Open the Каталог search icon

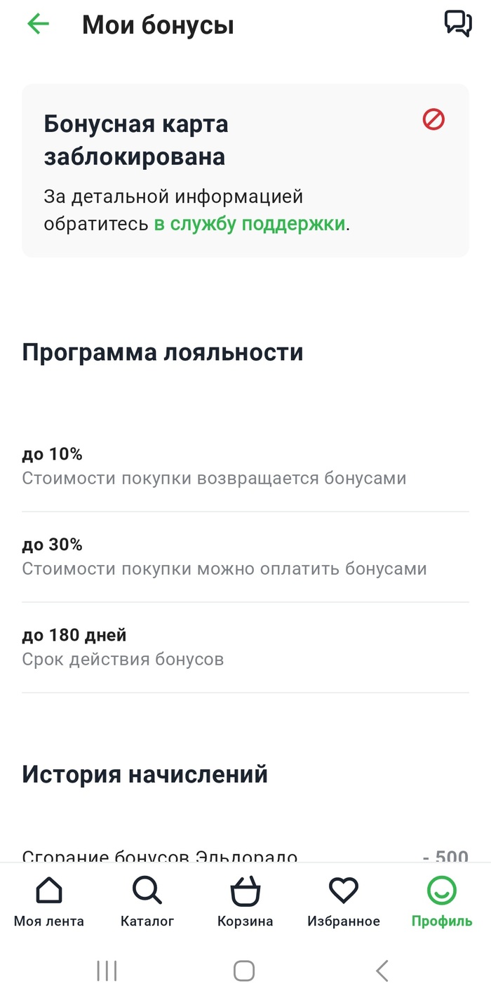[147, 891]
